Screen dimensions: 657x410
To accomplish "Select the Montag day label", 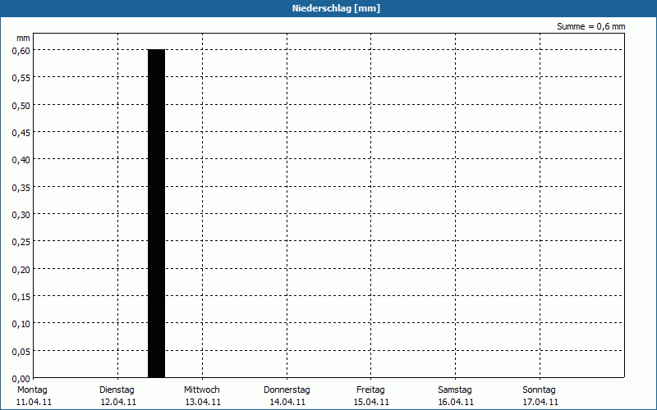I will 33,389.
